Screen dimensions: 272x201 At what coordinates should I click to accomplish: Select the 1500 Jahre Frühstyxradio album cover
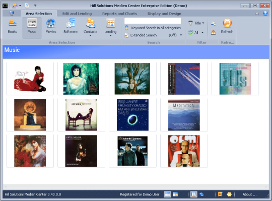point(132,115)
